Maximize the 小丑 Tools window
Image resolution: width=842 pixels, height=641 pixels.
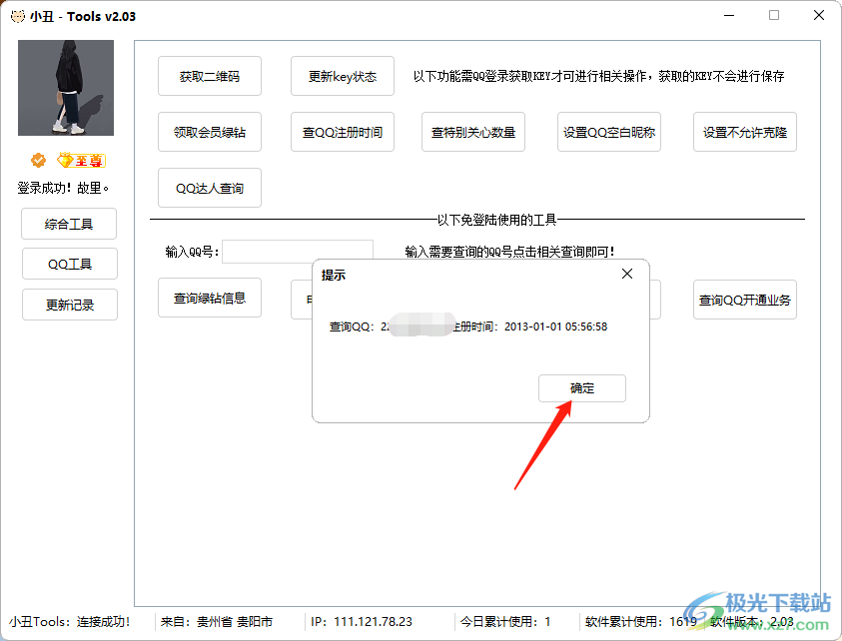[x=774, y=16]
